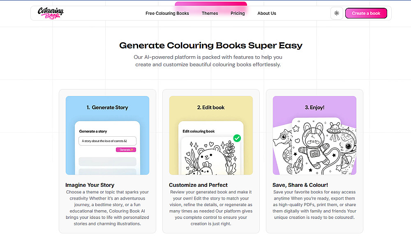Click the story prompt input field
The image size is (411, 241).
click(107, 141)
